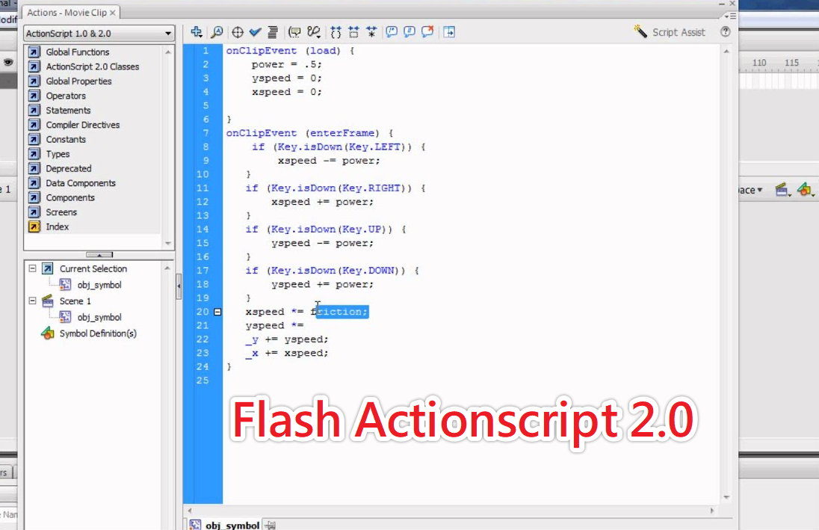Click the toolbox list scroll-down arrow
The image size is (819, 530).
168,243
